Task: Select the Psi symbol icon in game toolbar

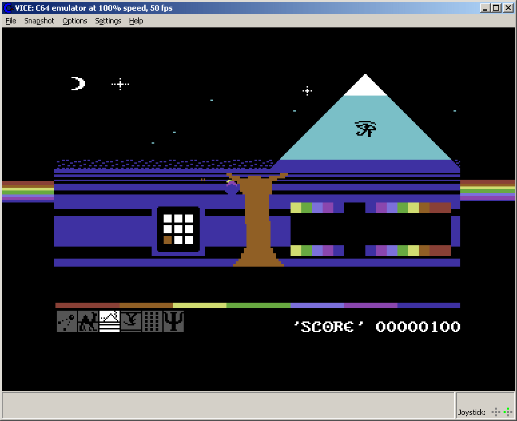Action: pyautogui.click(x=174, y=321)
